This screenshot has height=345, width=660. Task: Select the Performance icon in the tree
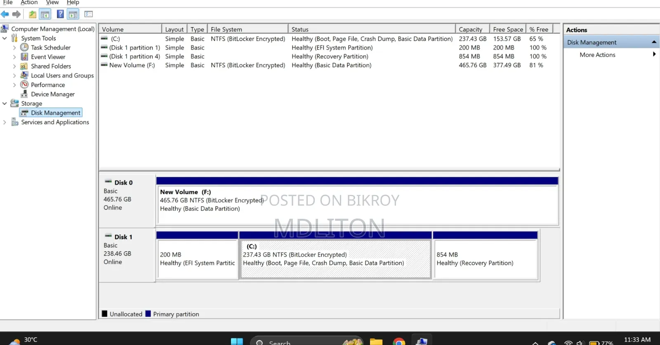pyautogui.click(x=25, y=84)
